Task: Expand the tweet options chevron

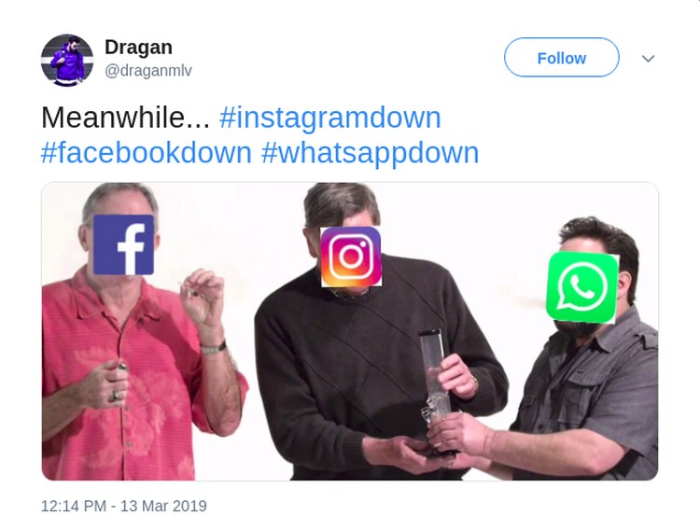Action: click(x=648, y=58)
